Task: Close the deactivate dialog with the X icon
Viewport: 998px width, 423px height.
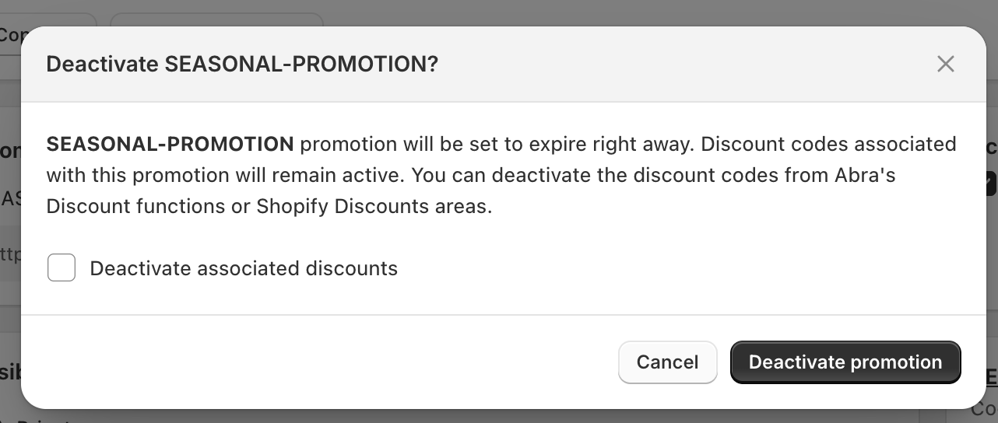Action: [x=945, y=64]
